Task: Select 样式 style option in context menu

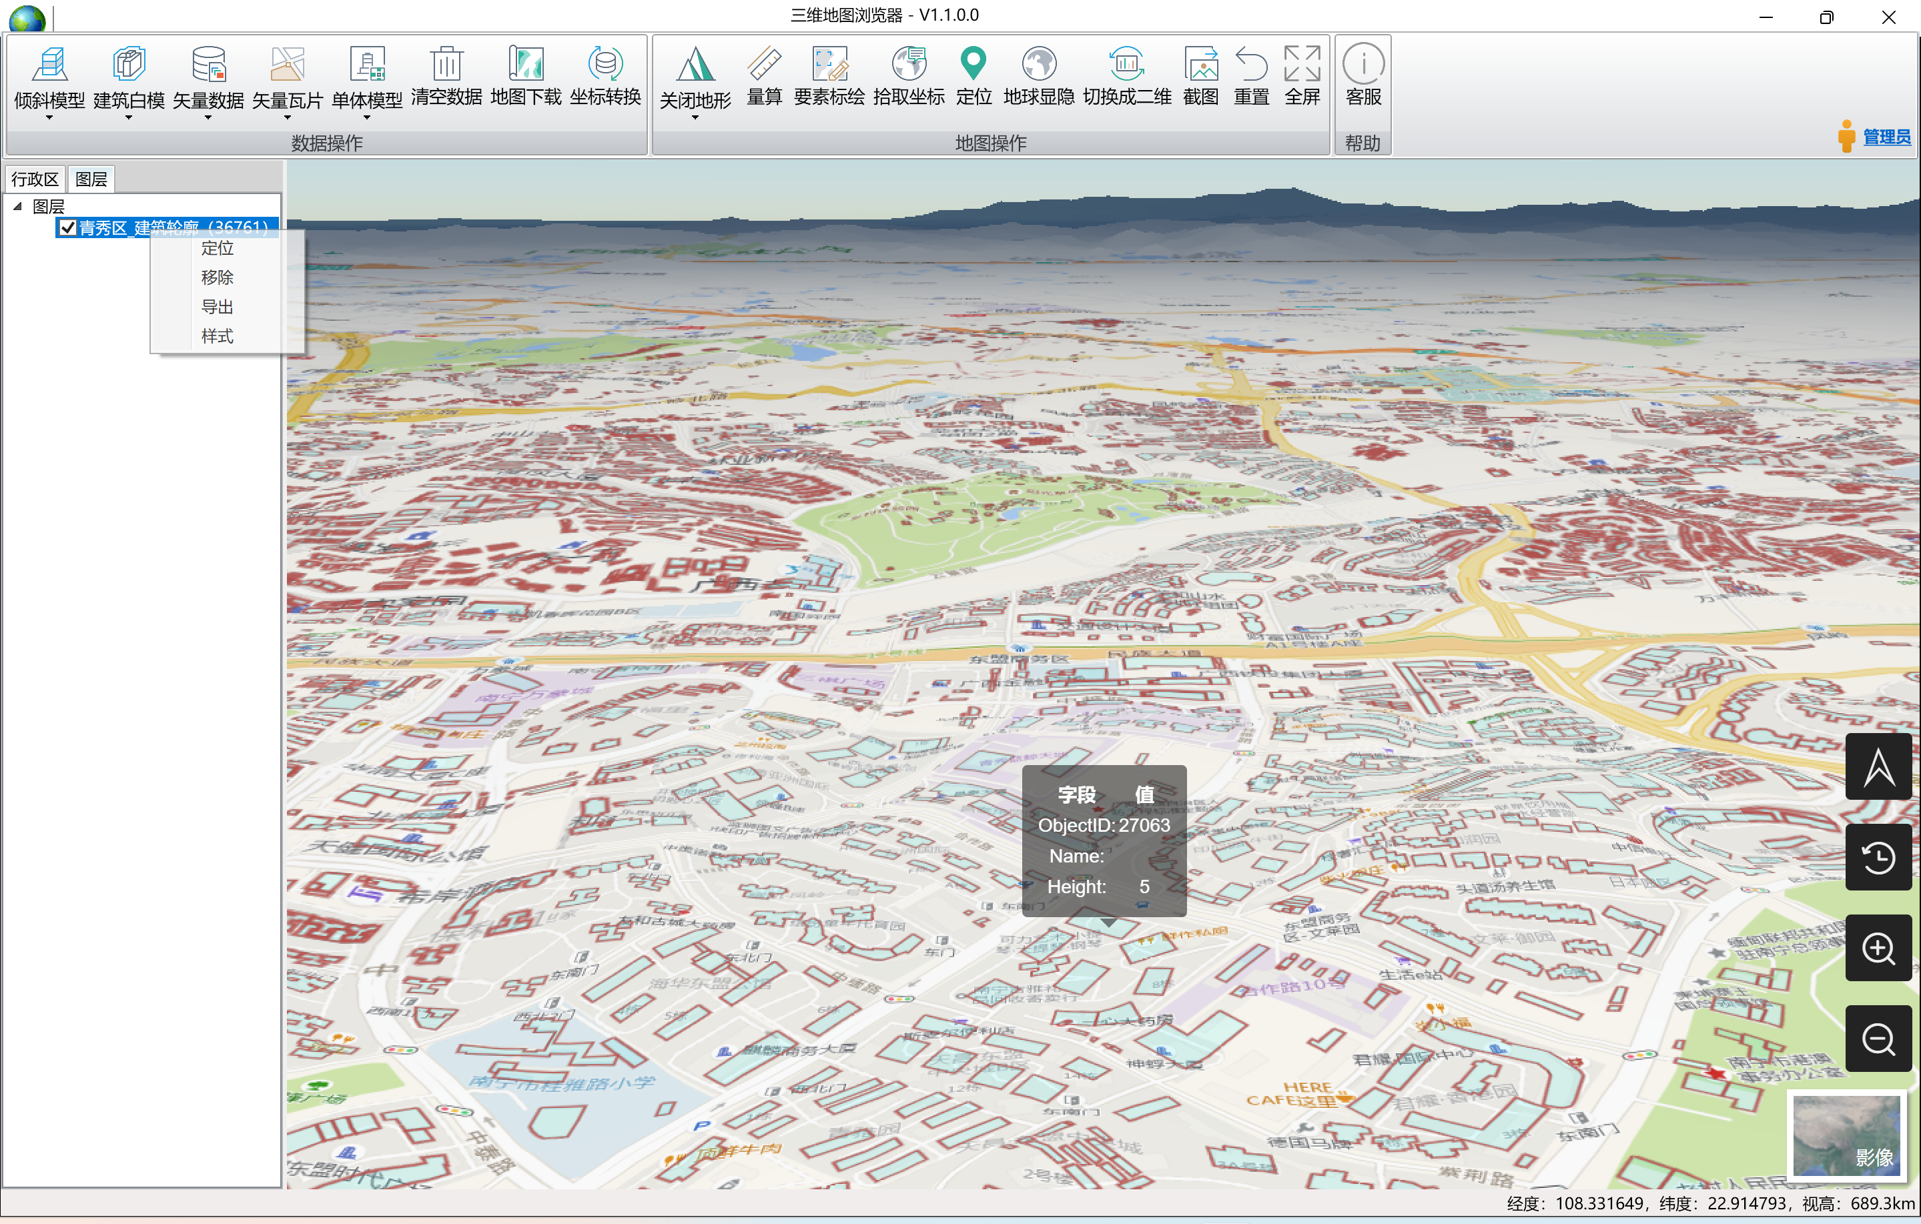Action: [217, 336]
